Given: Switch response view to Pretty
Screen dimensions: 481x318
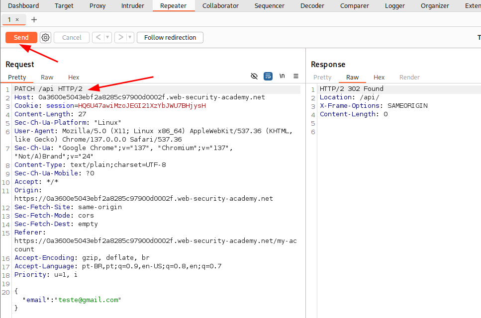Looking at the screenshot, I should tap(322, 77).
